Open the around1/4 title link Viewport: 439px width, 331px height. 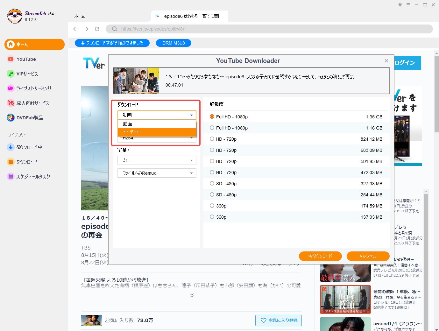(x=397, y=324)
